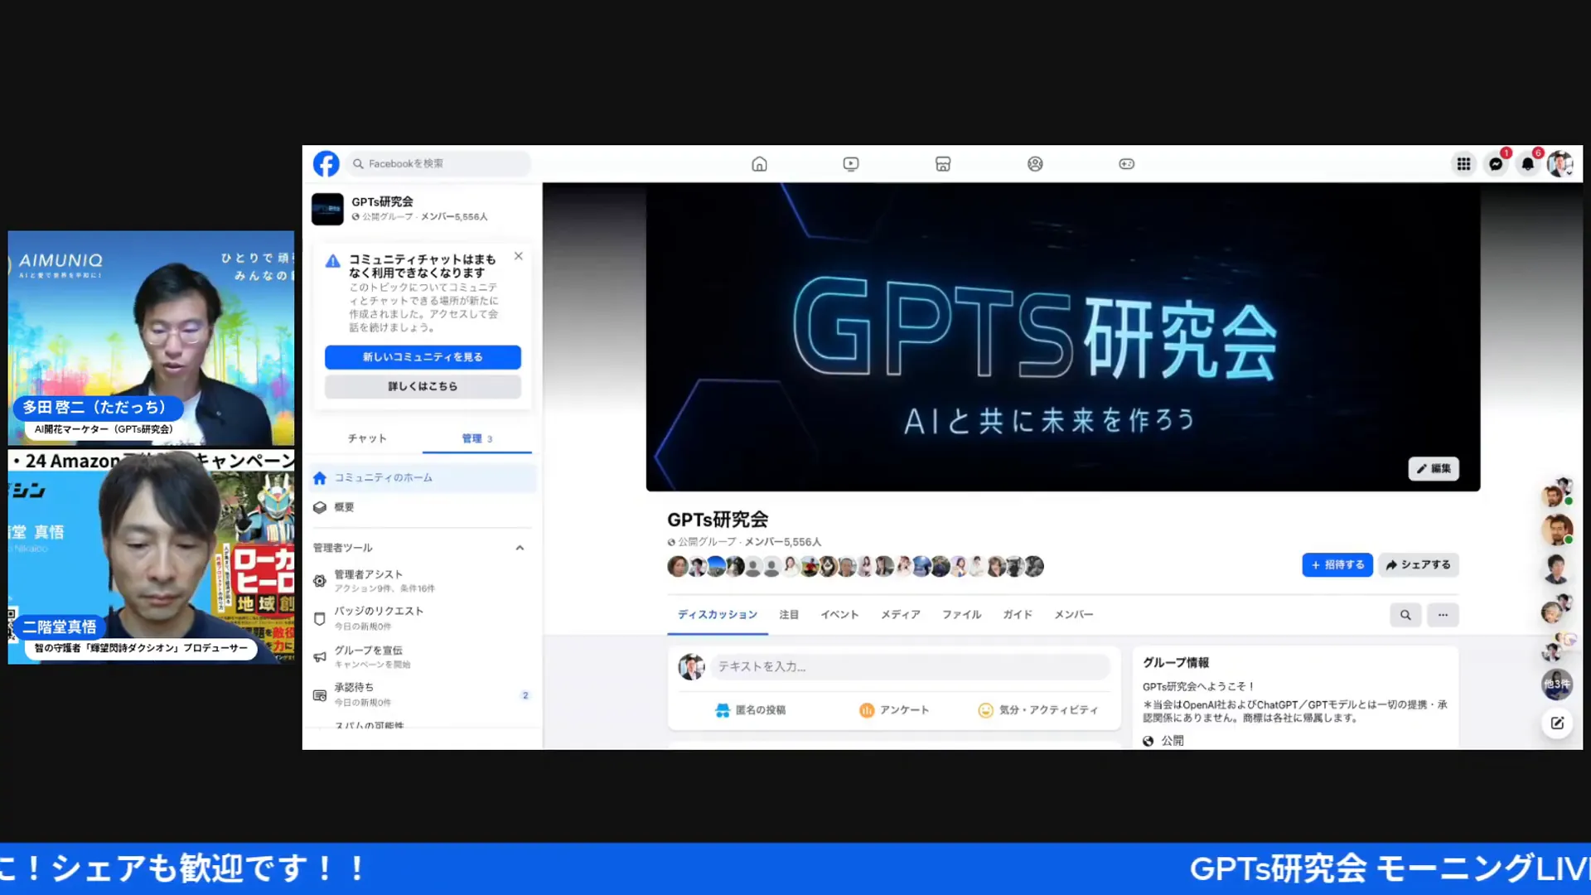Select コミュニティのホーム in sidebar
This screenshot has height=895, width=1591.
[423, 478]
